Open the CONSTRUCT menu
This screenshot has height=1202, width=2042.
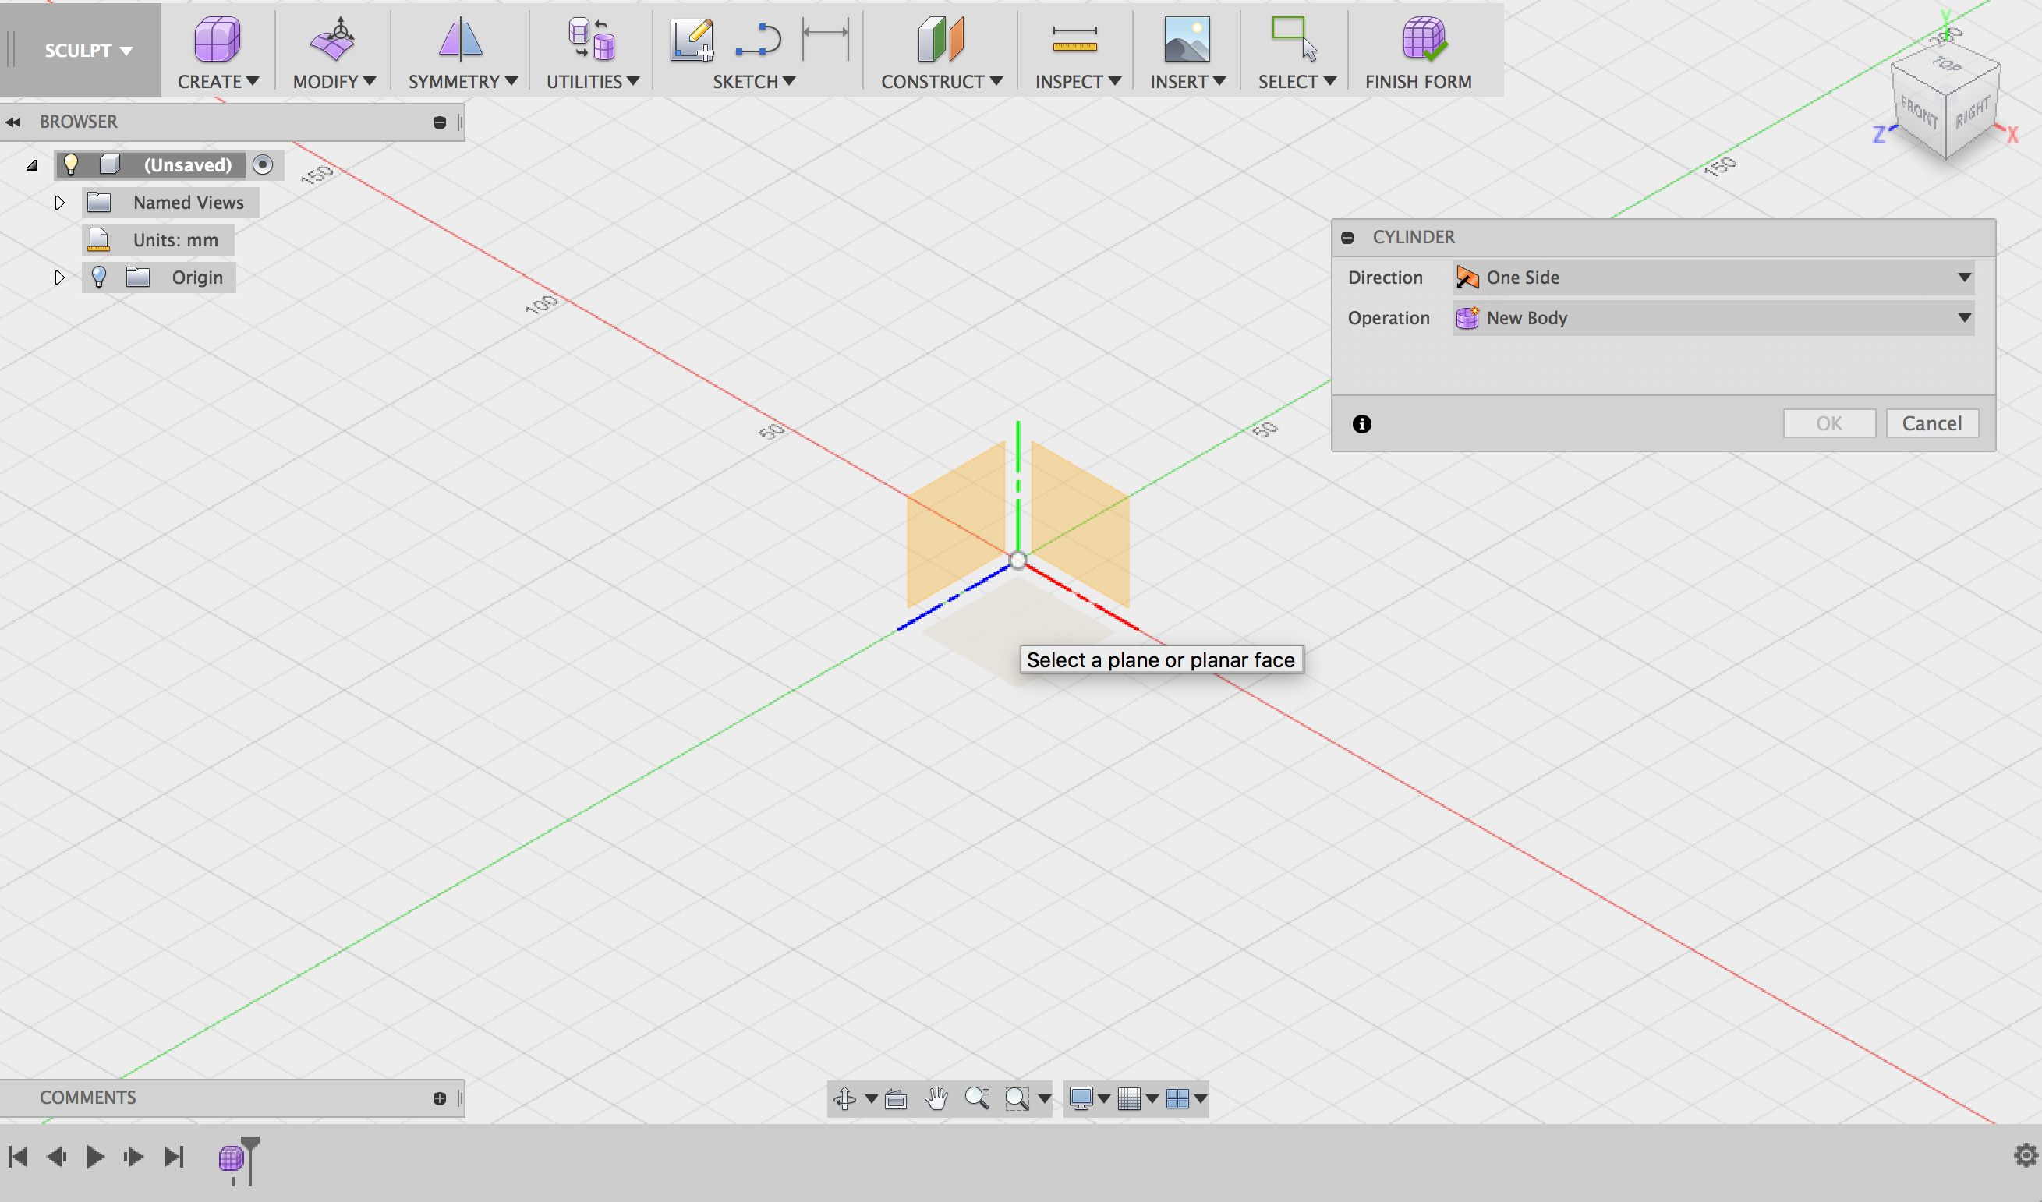click(942, 82)
